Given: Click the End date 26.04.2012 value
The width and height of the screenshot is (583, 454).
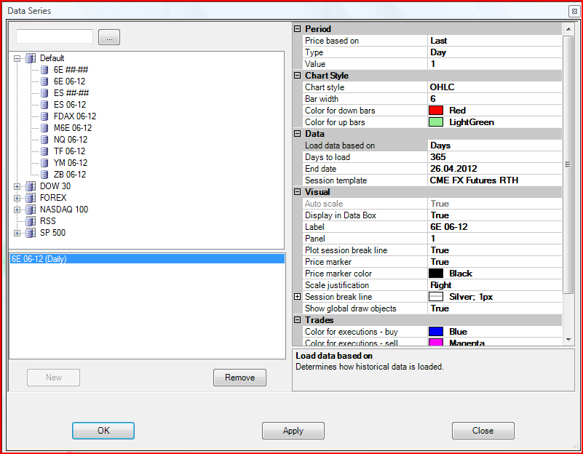Looking at the screenshot, I should (495, 169).
